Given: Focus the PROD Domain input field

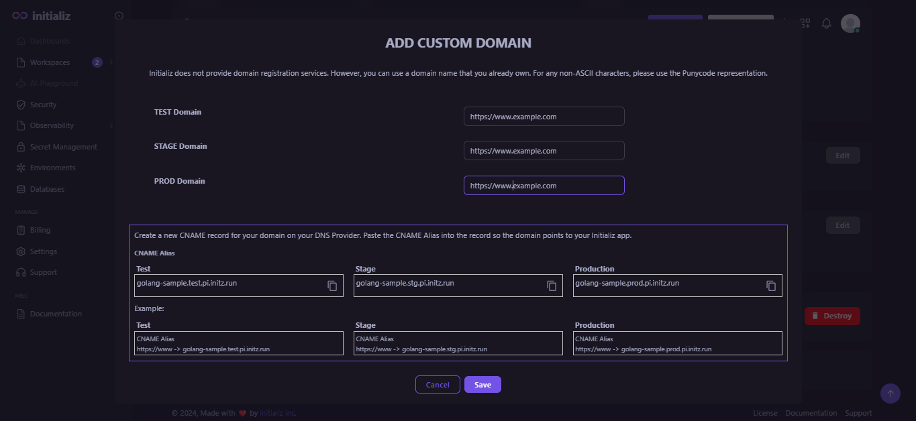Looking at the screenshot, I should [x=544, y=186].
